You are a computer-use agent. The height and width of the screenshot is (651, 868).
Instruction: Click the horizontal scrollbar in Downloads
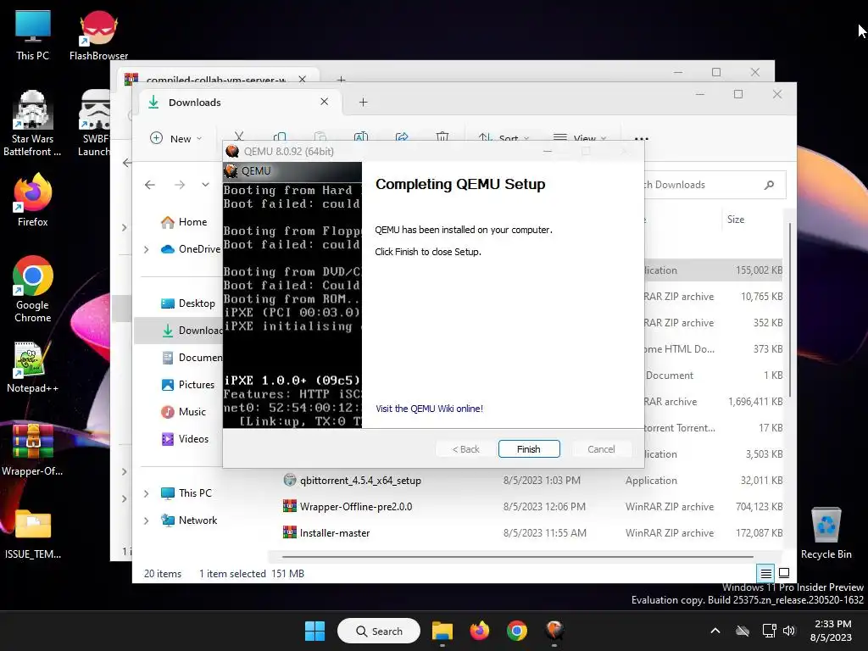517,556
